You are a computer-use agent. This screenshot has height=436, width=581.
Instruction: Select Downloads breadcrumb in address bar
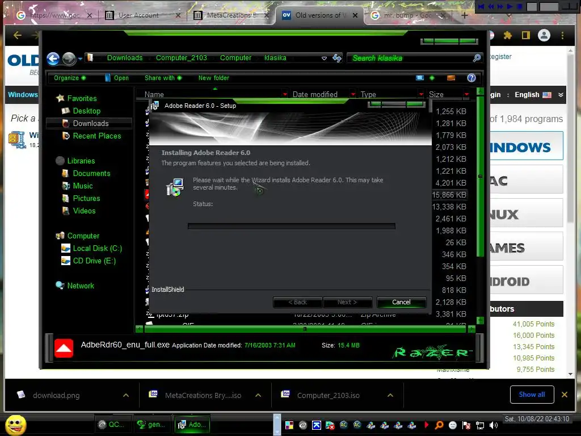(125, 58)
